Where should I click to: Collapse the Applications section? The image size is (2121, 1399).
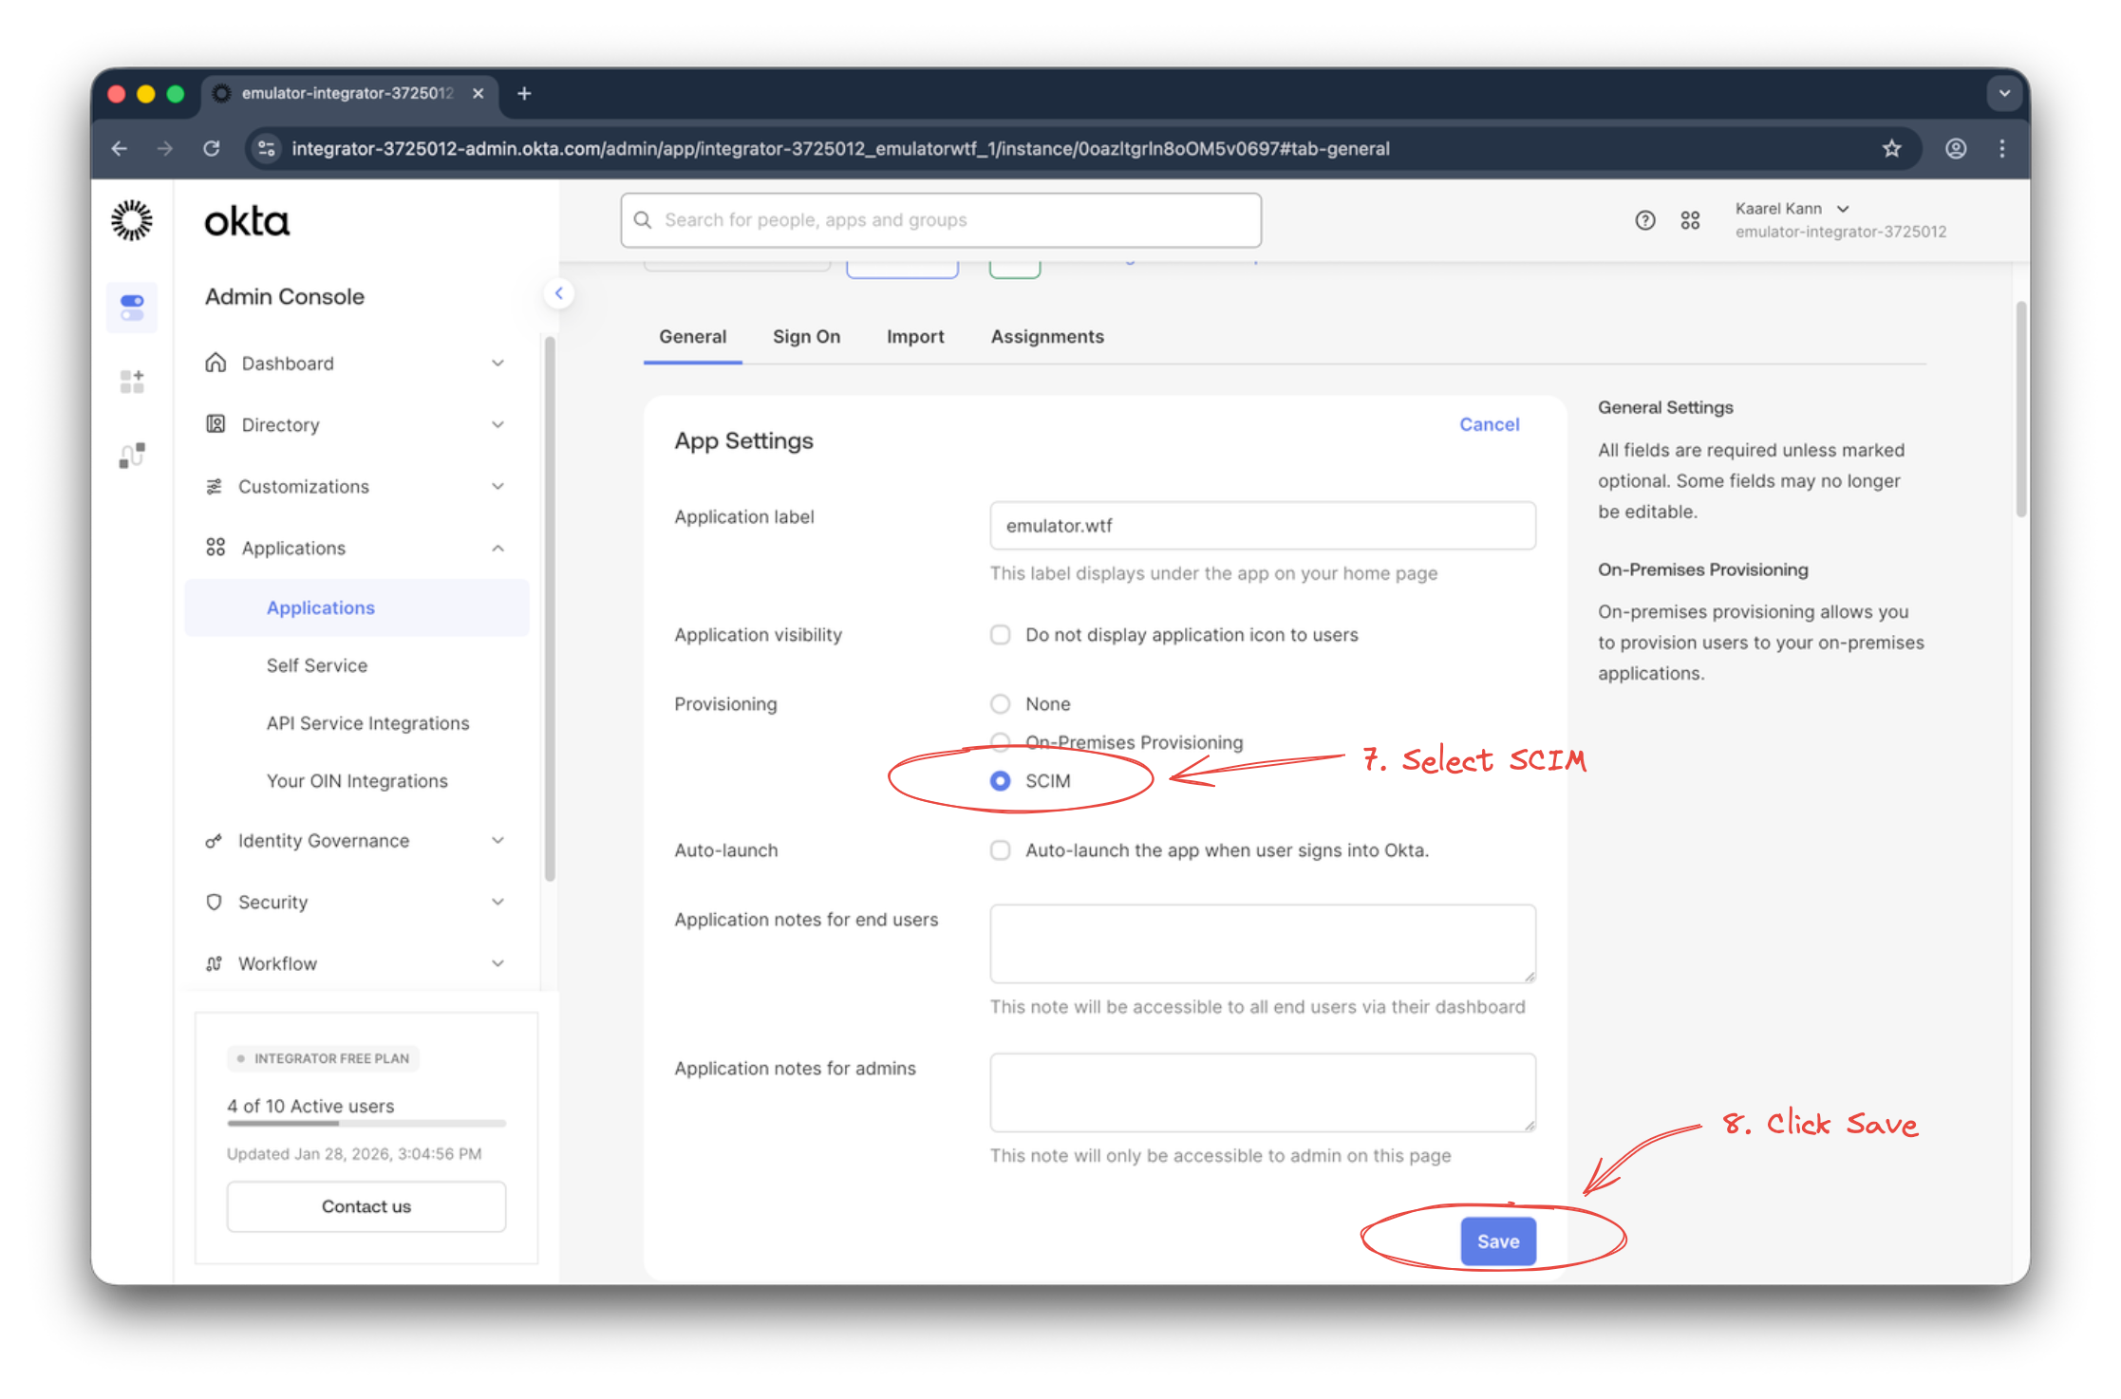(498, 548)
